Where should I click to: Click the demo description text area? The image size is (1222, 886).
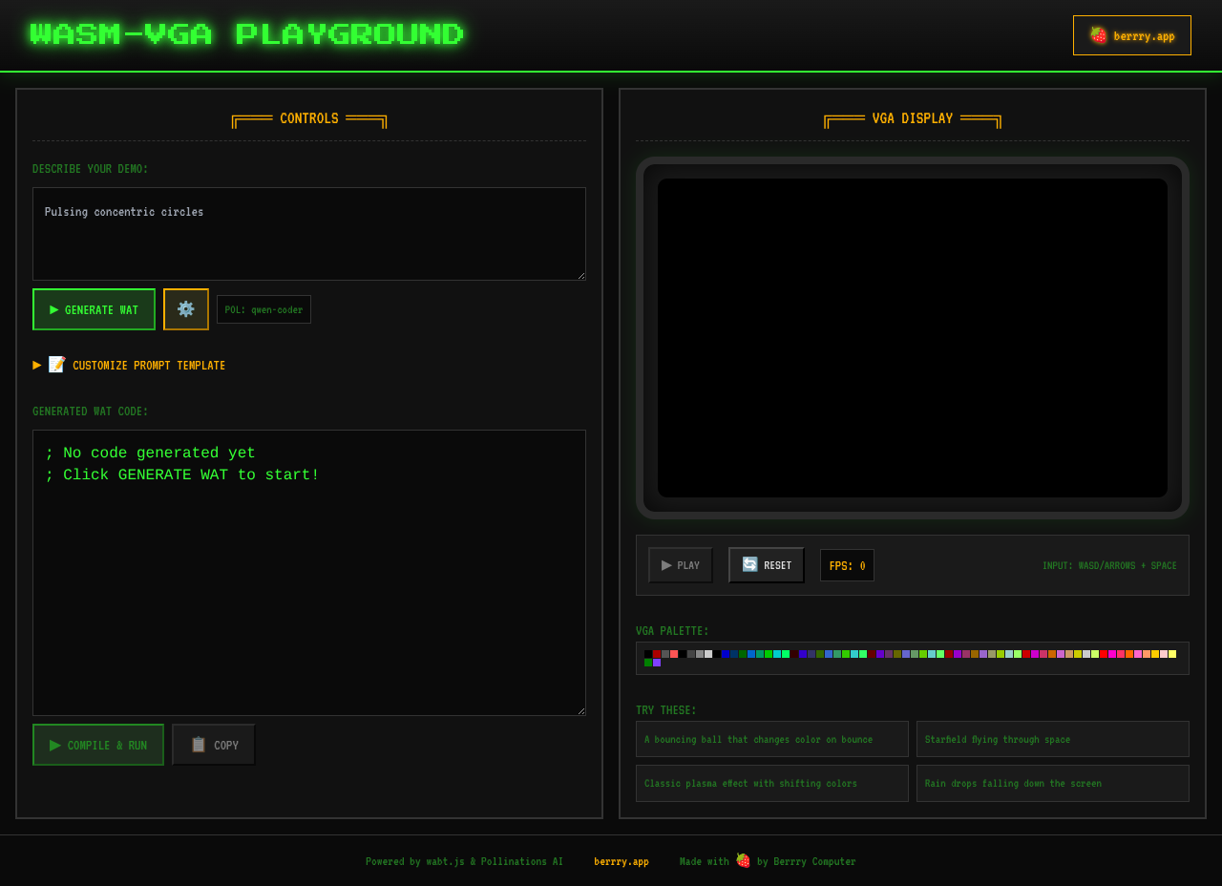[308, 233]
